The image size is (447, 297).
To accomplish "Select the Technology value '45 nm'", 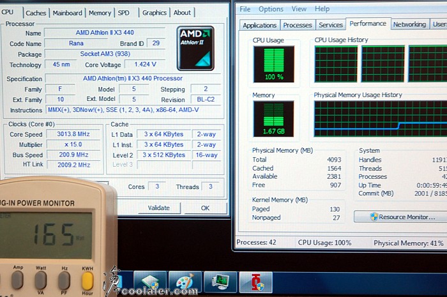I will coord(61,65).
